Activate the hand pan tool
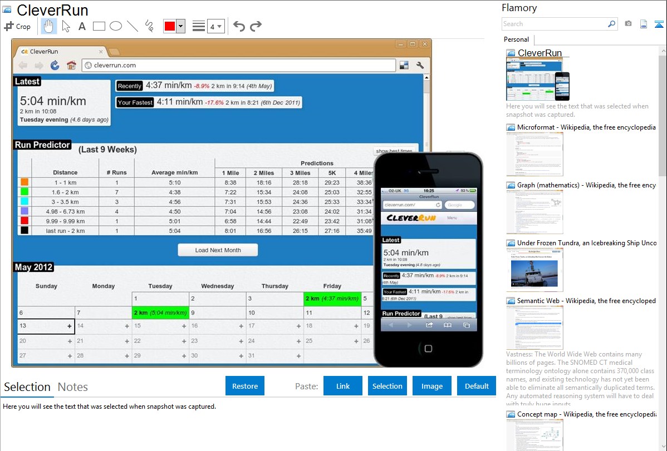Screen dimensions: 667x451 (x=49, y=26)
